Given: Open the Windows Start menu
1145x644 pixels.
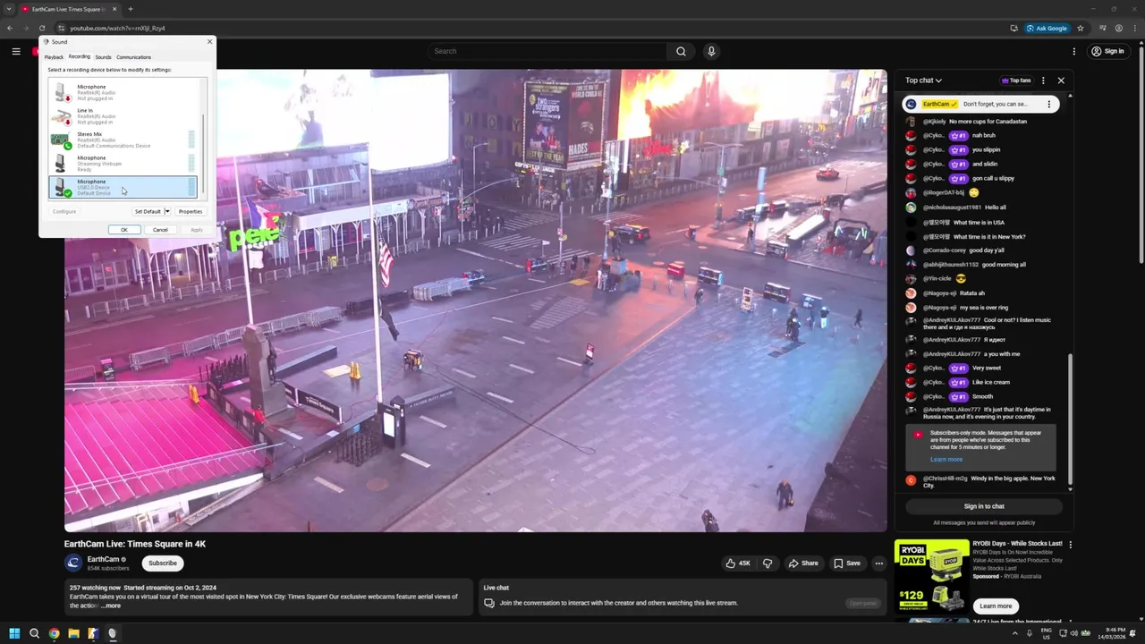Looking at the screenshot, I should coord(14,633).
